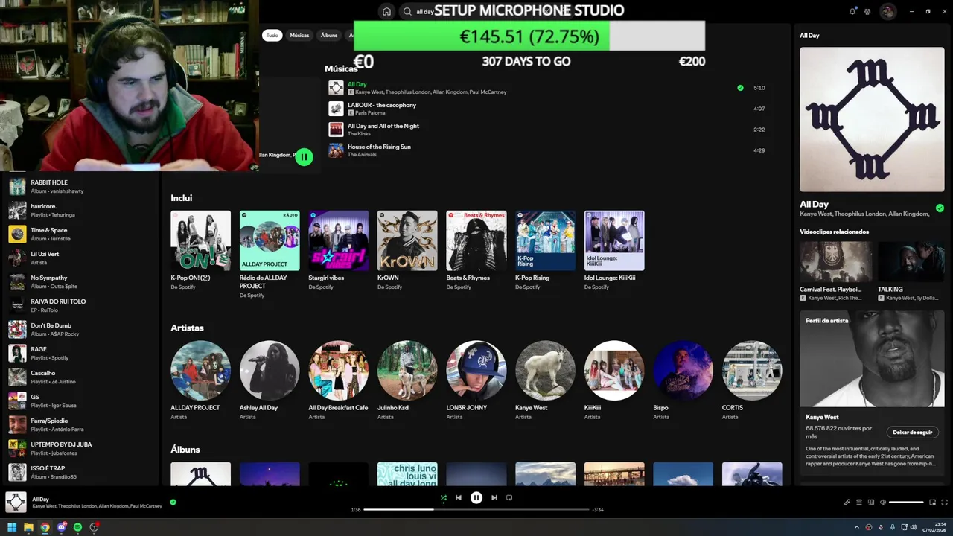Open Chrome from taskbar
Image resolution: width=953 pixels, height=536 pixels.
point(45,527)
